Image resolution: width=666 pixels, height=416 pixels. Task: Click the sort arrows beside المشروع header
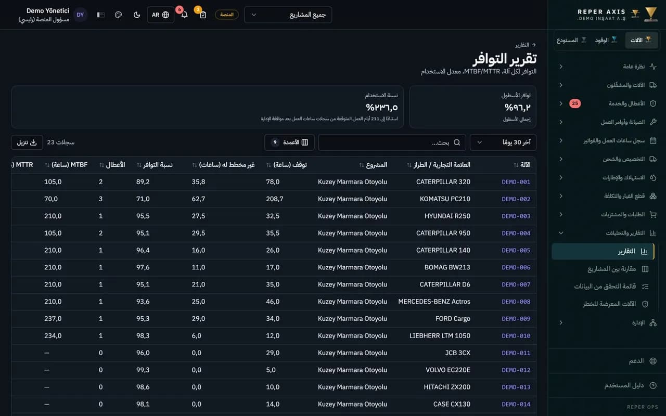[x=362, y=165]
